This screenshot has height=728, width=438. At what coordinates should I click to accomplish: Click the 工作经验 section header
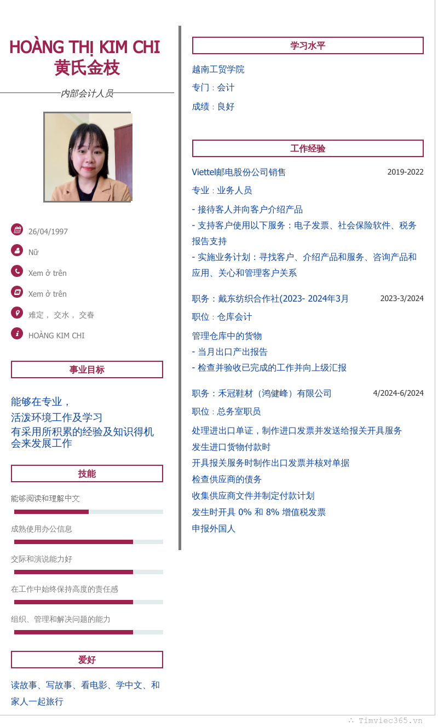coord(308,148)
